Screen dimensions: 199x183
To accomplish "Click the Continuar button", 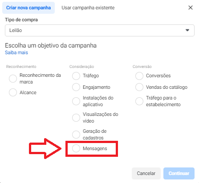I will click(179, 173).
